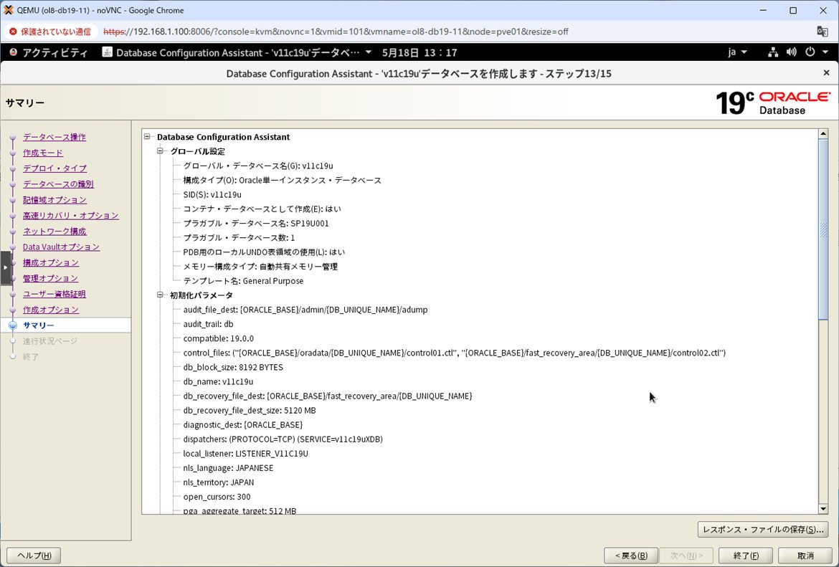The width and height of the screenshot is (839, 567).
Task: Click the Java app icon in the top bar
Action: tap(107, 52)
